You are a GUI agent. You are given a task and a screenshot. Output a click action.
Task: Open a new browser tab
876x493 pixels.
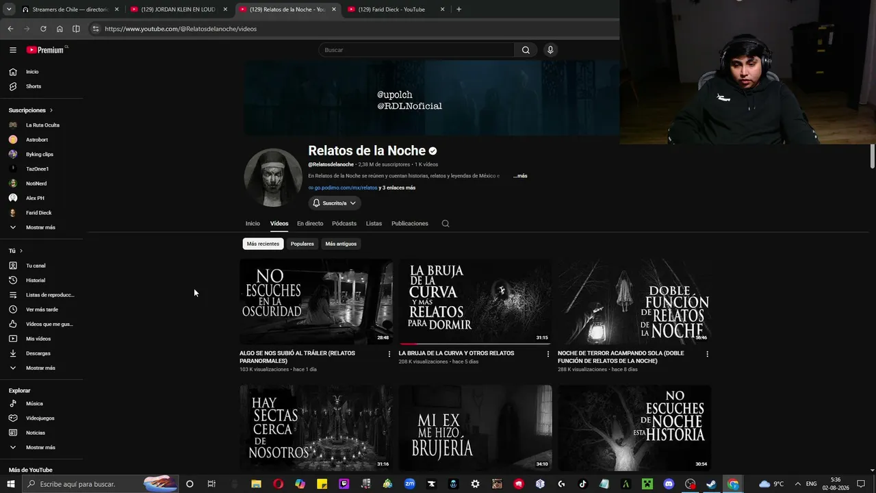click(459, 10)
